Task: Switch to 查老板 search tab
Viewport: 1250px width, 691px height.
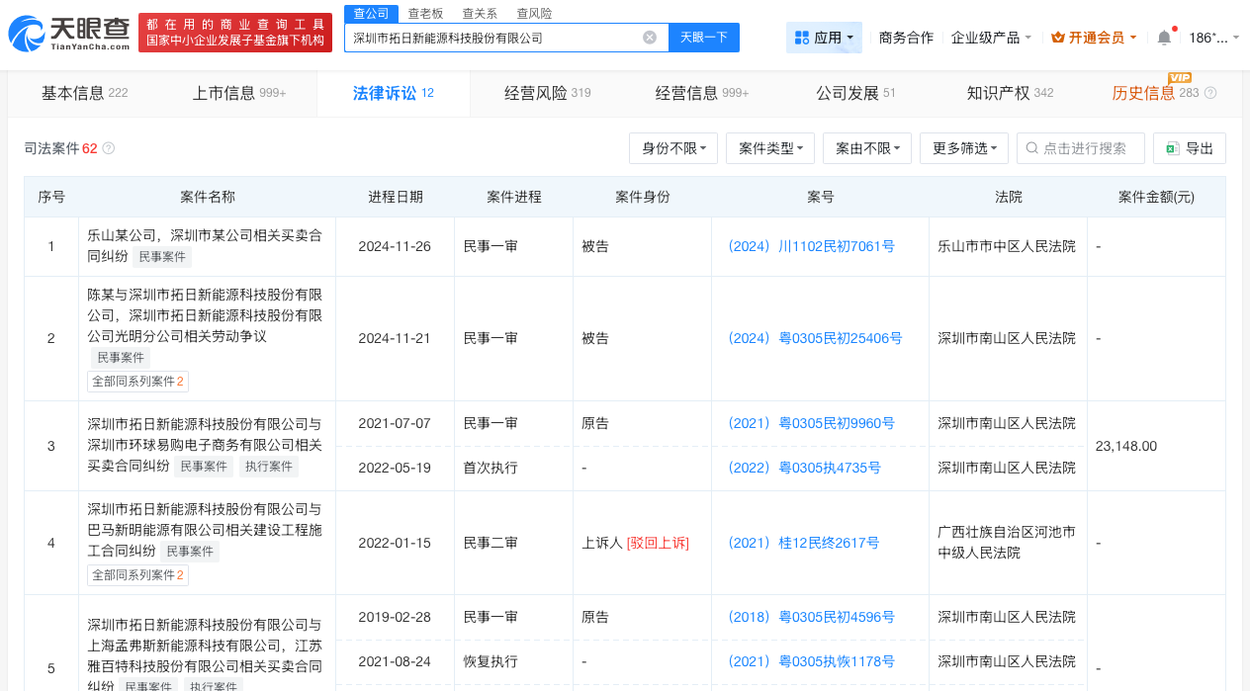Action: pyautogui.click(x=425, y=13)
